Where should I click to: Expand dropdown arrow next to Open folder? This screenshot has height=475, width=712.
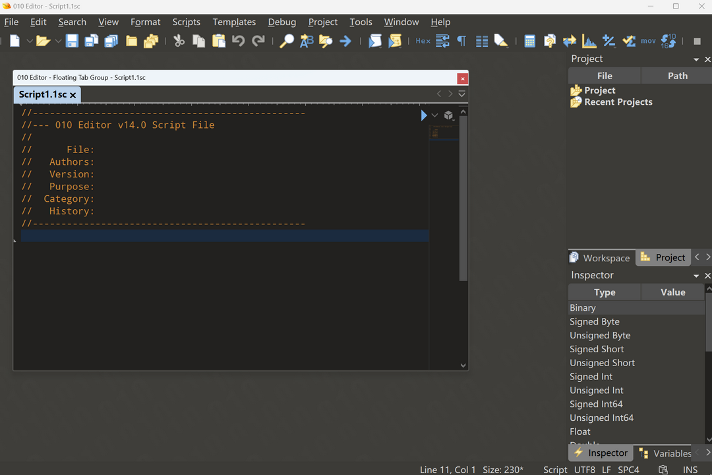click(x=58, y=41)
